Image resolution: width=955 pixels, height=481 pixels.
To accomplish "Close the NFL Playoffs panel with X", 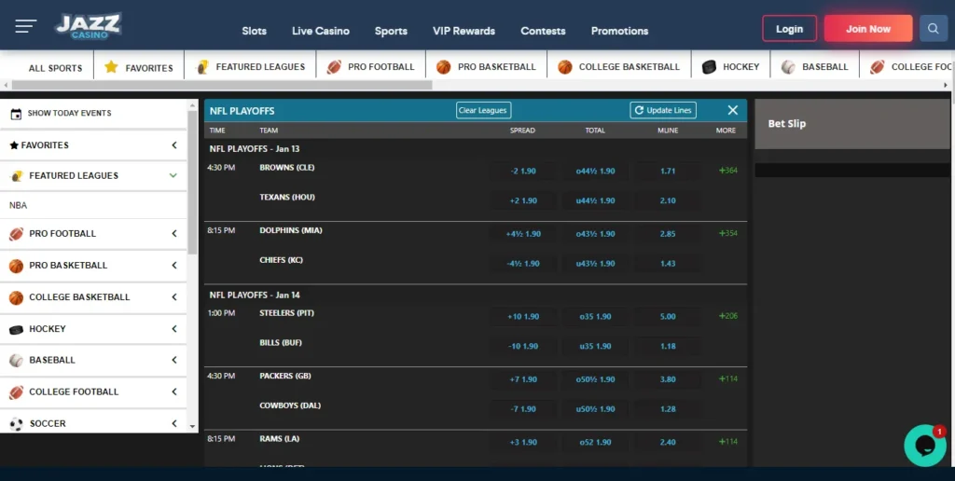I will click(732, 110).
